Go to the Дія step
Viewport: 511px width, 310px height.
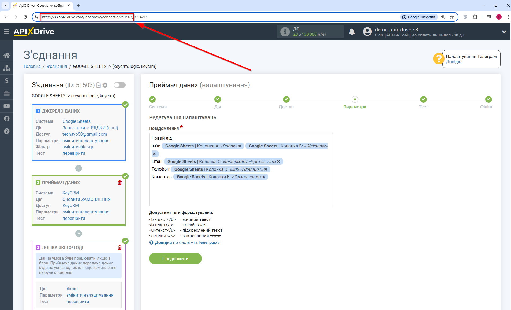pyautogui.click(x=218, y=99)
